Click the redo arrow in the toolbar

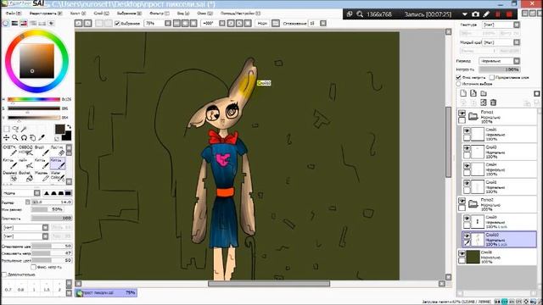pyautogui.click(x=88, y=23)
